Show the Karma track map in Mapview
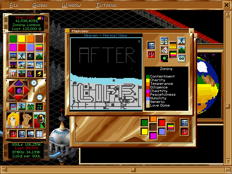The height and width of the screenshot is (174, 232). 181,50
